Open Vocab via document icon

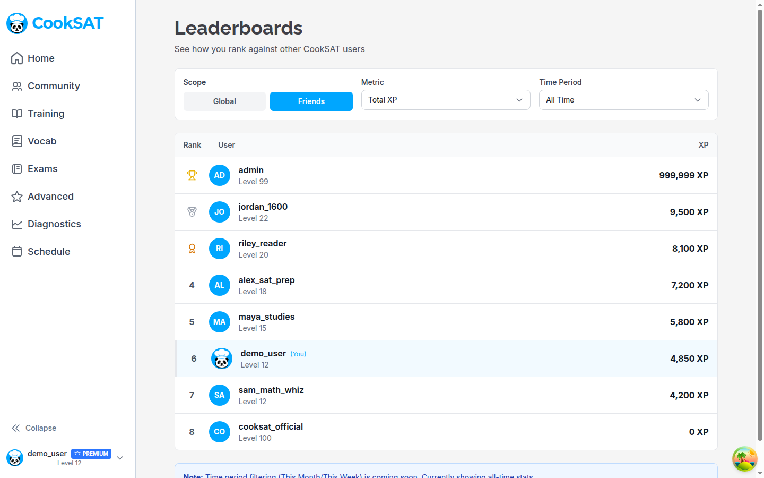17,141
